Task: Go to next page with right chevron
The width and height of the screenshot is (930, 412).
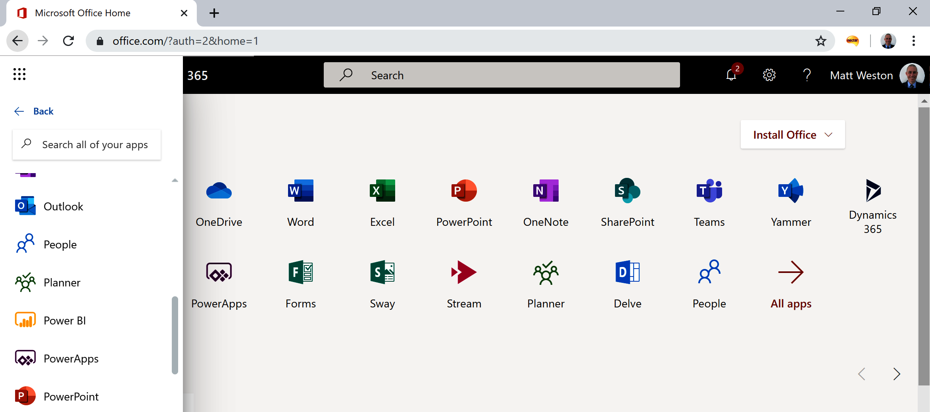Action: [897, 374]
